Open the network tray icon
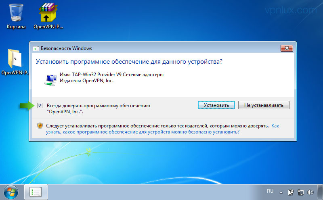The height and width of the screenshot is (200, 323). pyautogui.click(x=300, y=192)
